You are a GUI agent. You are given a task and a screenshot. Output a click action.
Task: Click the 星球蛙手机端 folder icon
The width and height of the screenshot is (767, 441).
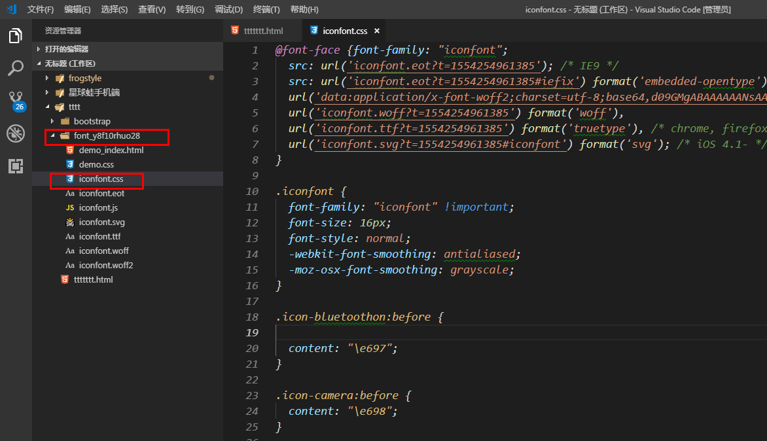tap(60, 92)
